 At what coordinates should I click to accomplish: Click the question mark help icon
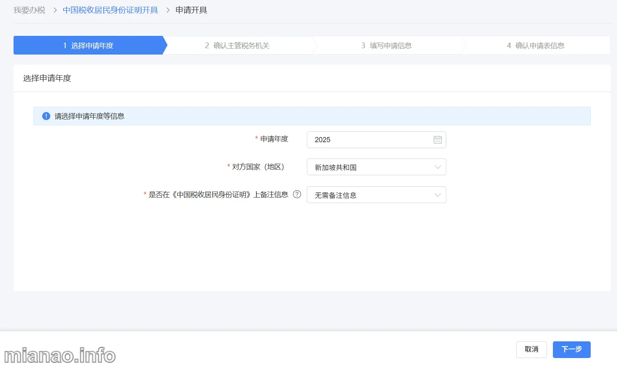click(297, 194)
